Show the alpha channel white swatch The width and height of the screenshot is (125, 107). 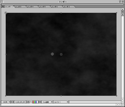pos(37,102)
